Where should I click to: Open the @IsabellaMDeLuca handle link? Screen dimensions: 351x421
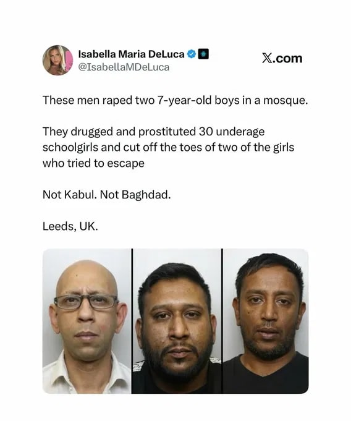tap(124, 67)
